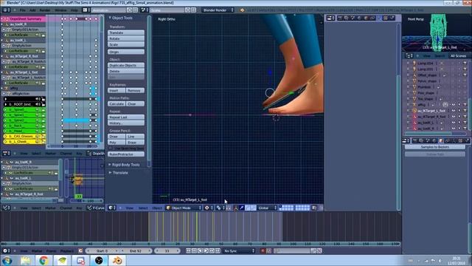Click the Start frame field
472x266 pixels.
pos(102,251)
